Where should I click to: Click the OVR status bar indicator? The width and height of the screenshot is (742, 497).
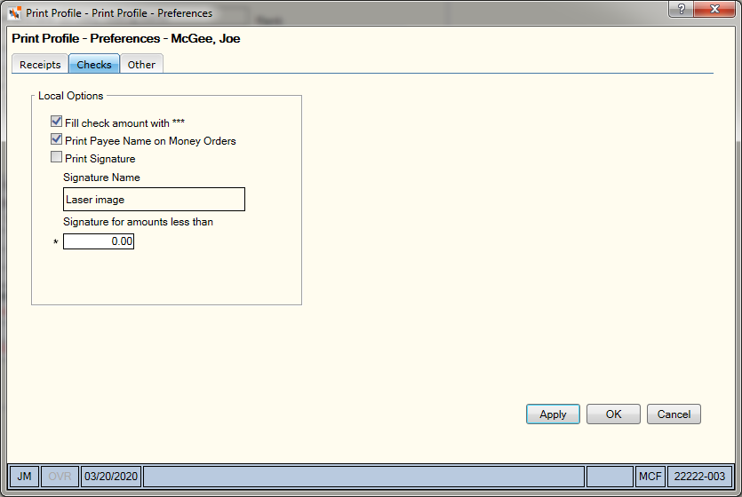tap(60, 477)
